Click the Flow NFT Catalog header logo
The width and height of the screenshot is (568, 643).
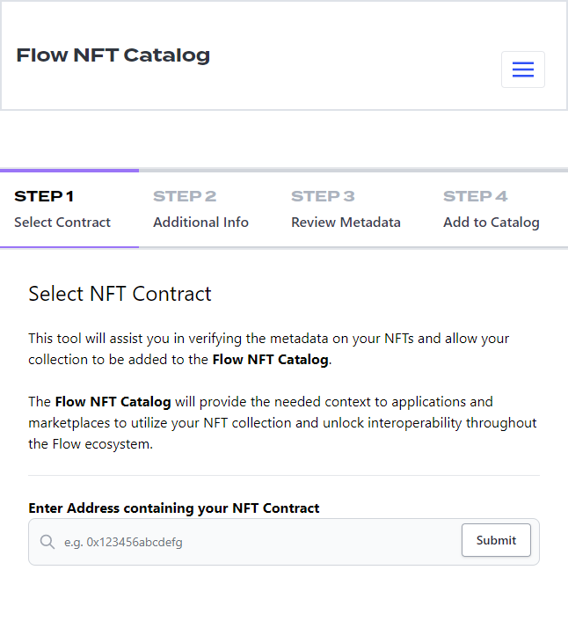click(x=113, y=55)
